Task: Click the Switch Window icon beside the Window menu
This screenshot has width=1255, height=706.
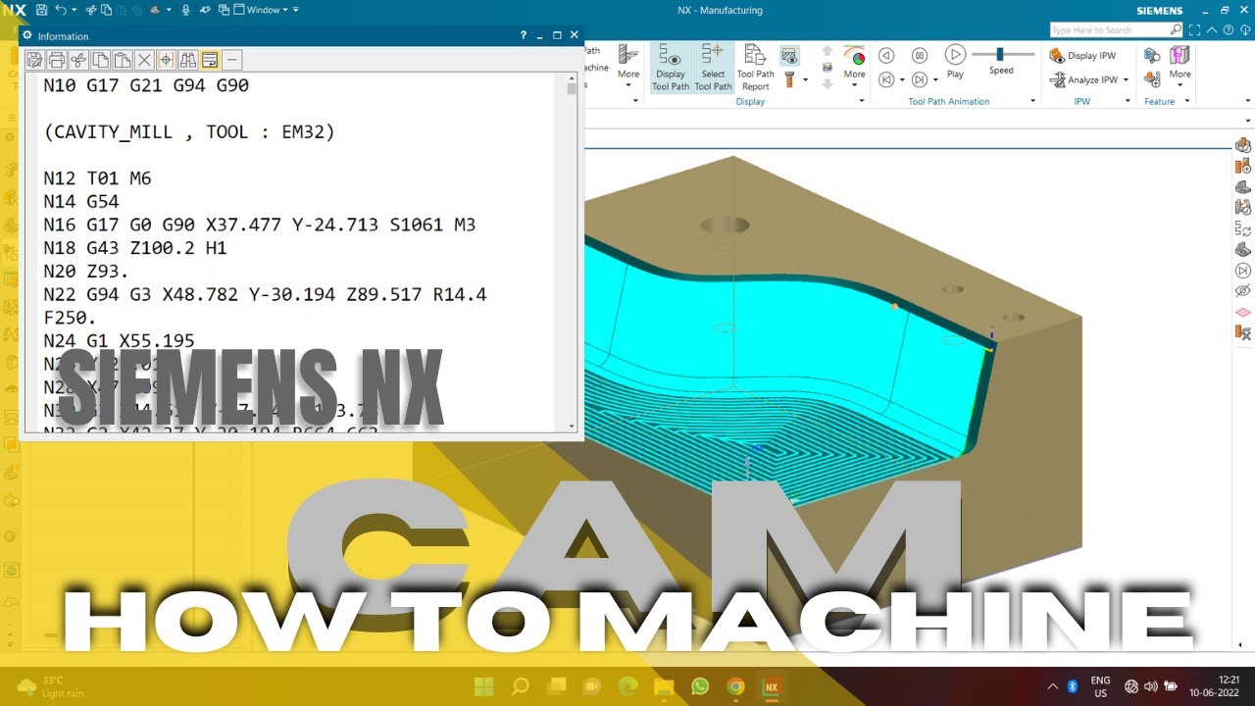Action: point(225,10)
